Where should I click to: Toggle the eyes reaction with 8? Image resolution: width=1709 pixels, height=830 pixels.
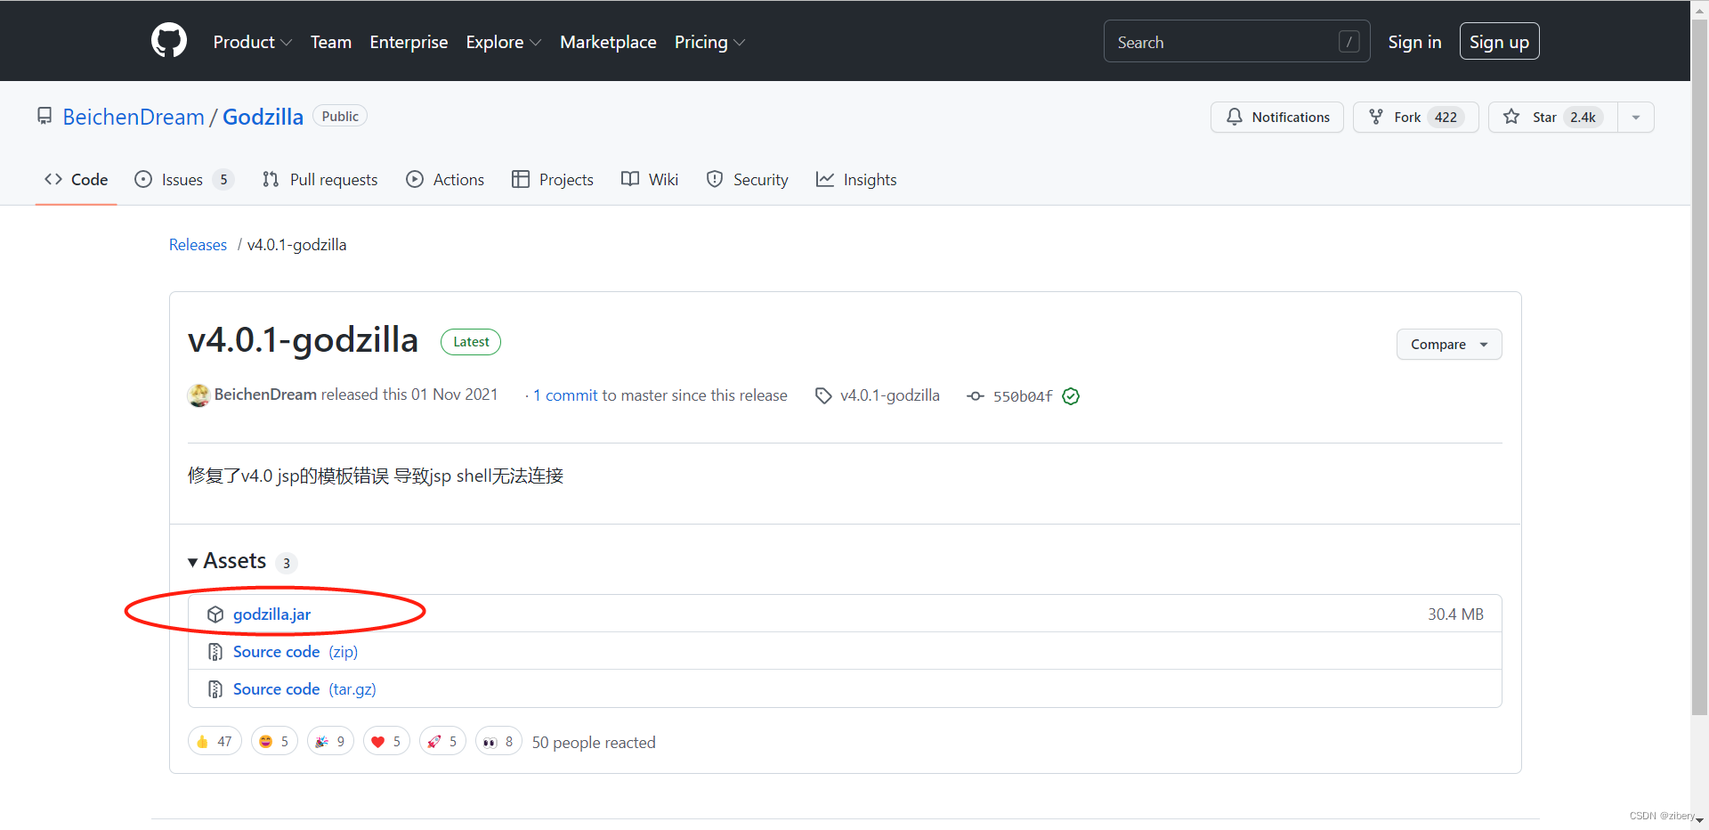tap(498, 741)
